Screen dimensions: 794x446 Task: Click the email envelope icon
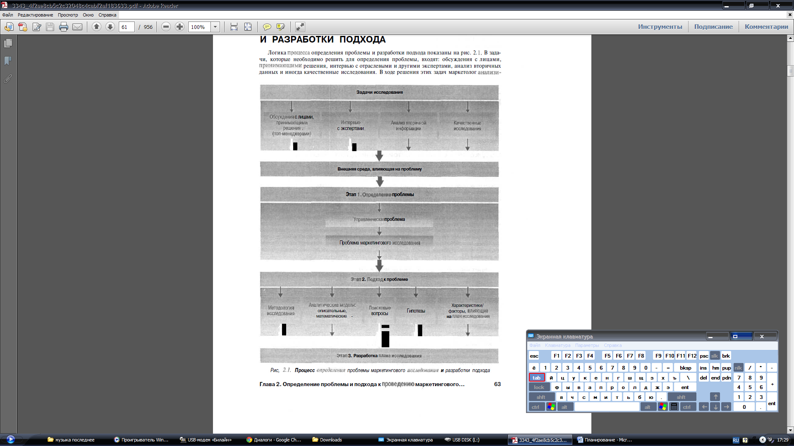click(77, 27)
